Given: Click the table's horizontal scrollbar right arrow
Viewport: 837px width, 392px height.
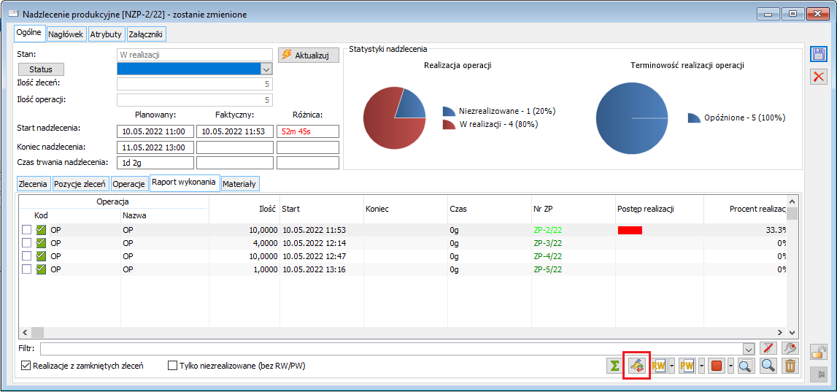Looking at the screenshot, I should (x=779, y=331).
